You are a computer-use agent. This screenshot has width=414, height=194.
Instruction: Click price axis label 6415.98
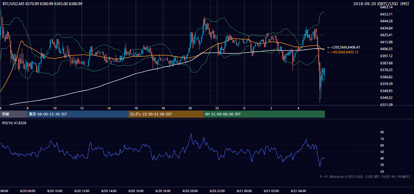tap(386, 42)
